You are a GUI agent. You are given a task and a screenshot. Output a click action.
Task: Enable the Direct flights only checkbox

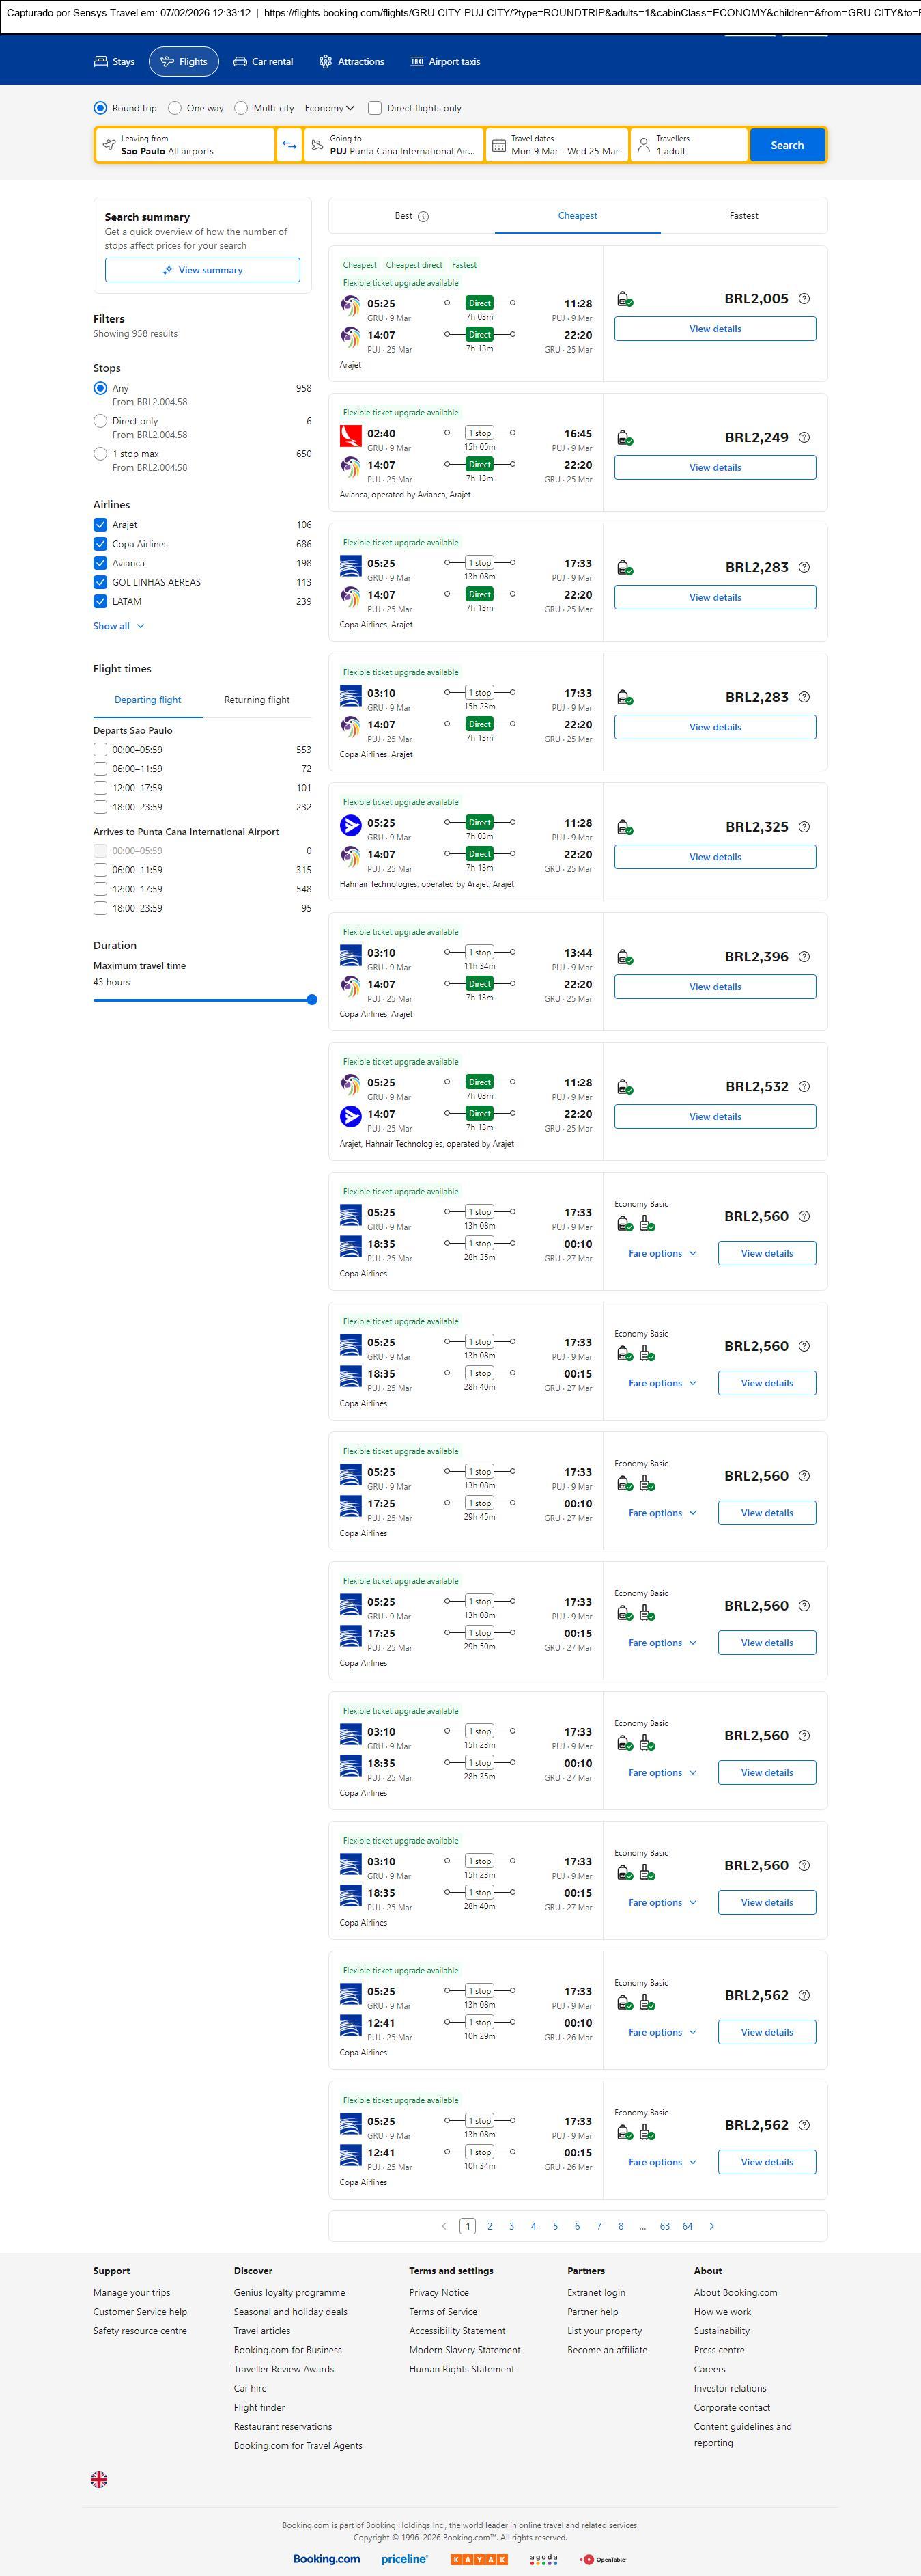(375, 108)
